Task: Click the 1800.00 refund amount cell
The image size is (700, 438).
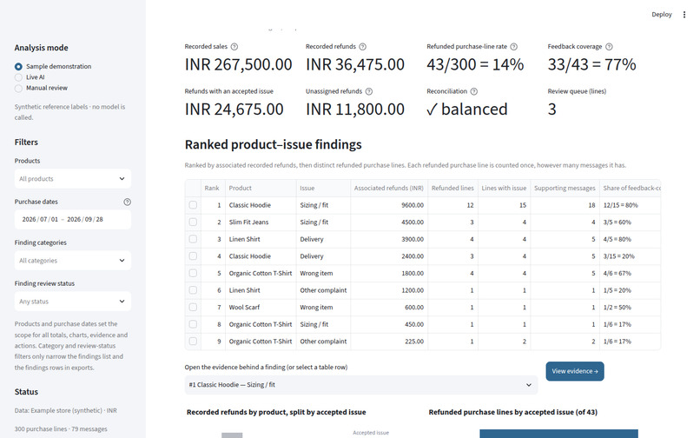Action: pos(389,273)
